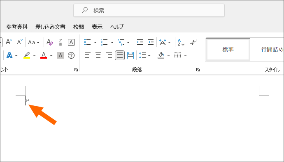Align text right
This screenshot has height=162, width=284.
point(109,55)
